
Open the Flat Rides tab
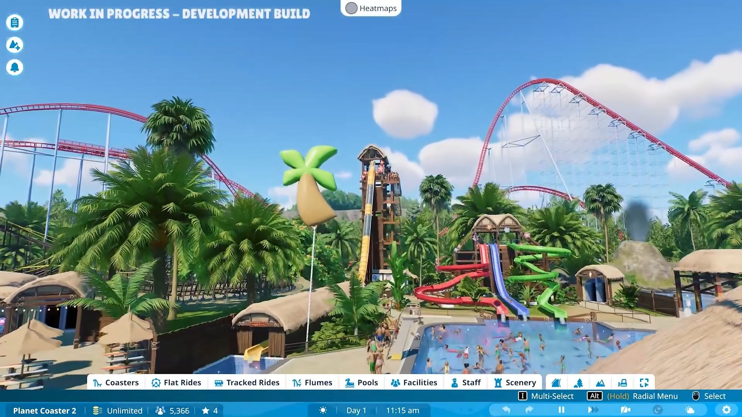tap(176, 383)
